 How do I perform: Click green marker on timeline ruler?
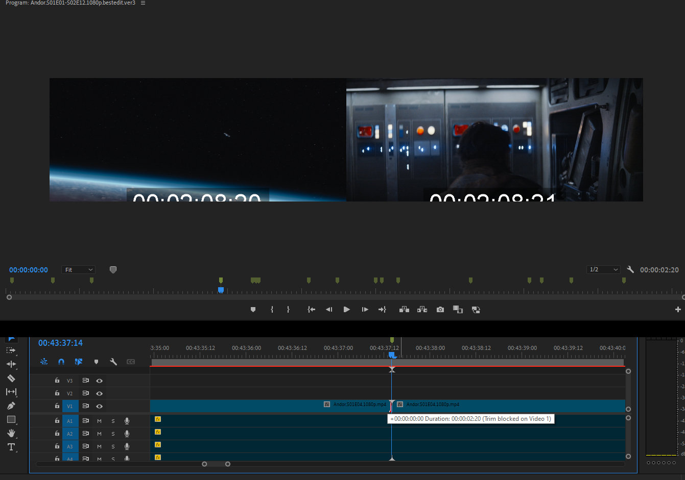tap(392, 340)
